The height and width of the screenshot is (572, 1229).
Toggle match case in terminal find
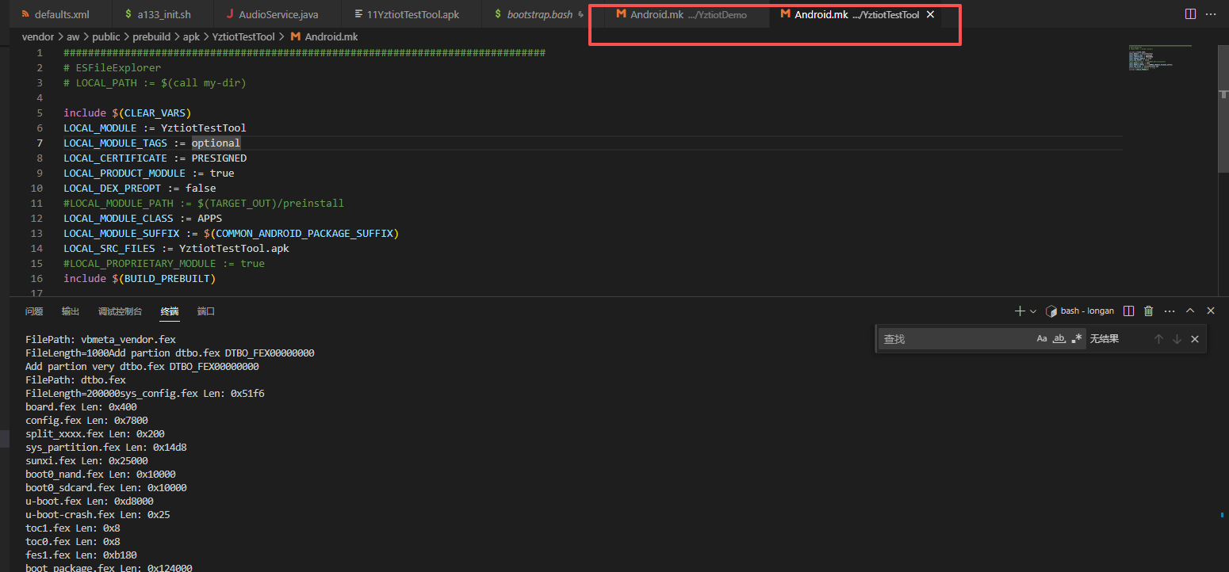[x=1042, y=339]
